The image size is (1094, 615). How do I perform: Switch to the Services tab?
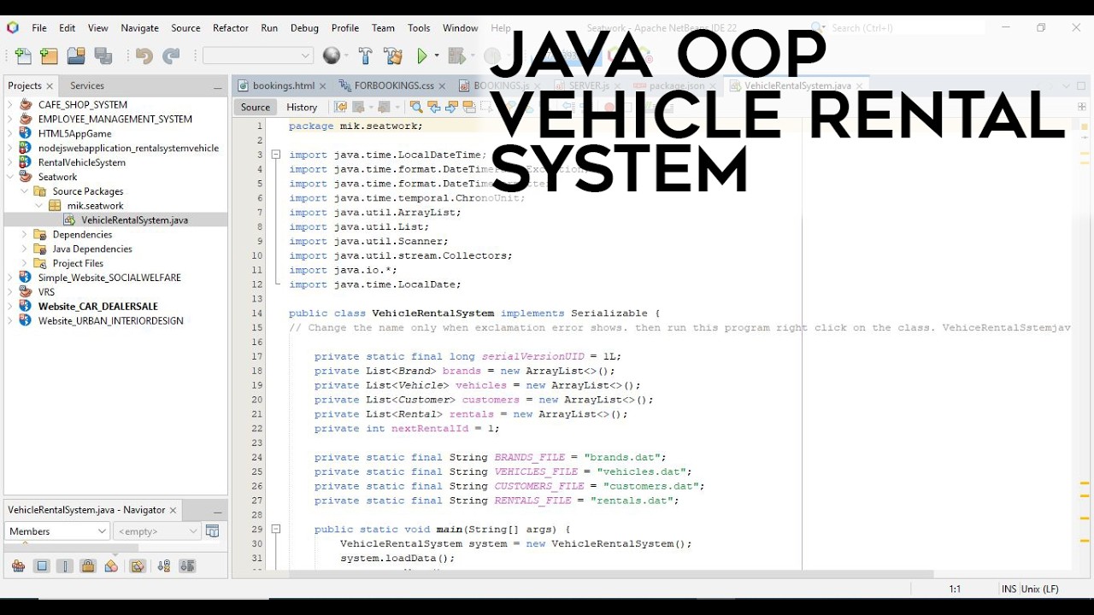pyautogui.click(x=87, y=85)
